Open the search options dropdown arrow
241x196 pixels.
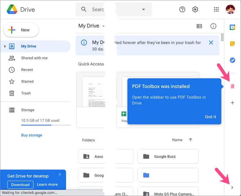pos(144,9)
